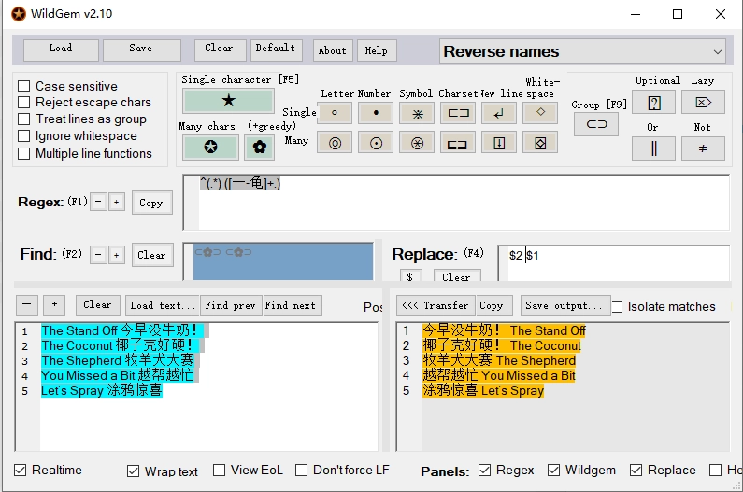Screen dimensions: 743x492
Task: Enable the Case sensitive checkbox
Action: [x=24, y=86]
